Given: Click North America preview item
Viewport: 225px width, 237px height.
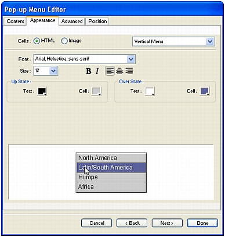Looking at the screenshot, I should 111,158.
